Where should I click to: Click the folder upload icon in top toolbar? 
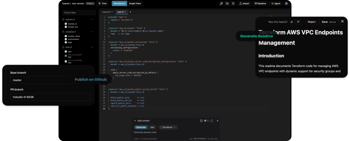227,3
